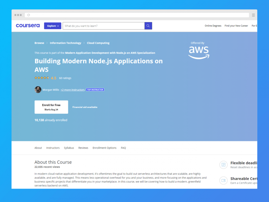Click the browser reload icon
This screenshot has height=202, width=269.
pyautogui.click(x=29, y=15)
